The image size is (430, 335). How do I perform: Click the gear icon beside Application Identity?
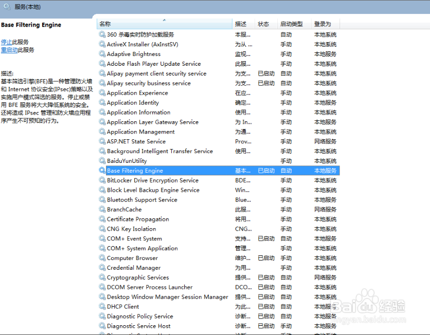pos(101,102)
